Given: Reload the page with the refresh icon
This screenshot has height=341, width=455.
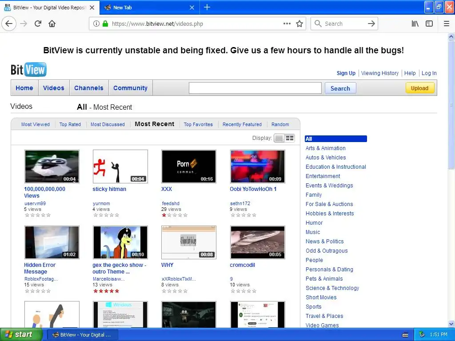Looking at the screenshot, I should click(38, 24).
